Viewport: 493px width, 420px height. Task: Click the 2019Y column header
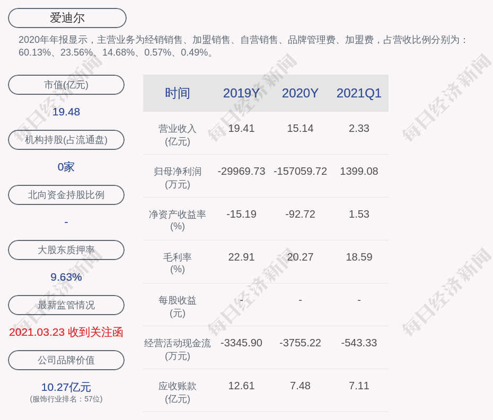pos(241,93)
